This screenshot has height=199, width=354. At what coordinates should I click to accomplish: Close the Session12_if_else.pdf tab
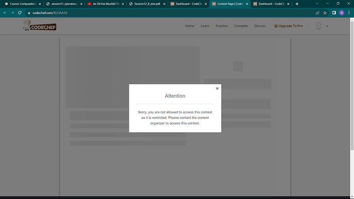(164, 4)
